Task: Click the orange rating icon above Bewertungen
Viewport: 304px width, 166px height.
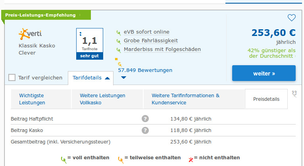Action: click(120, 64)
